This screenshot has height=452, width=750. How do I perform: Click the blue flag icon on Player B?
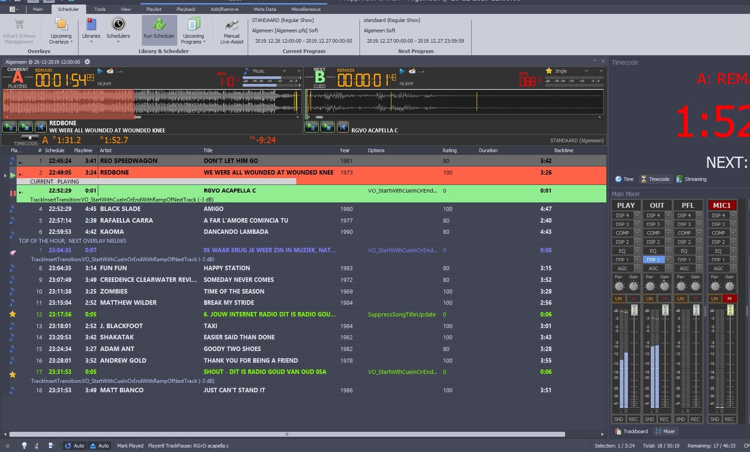click(x=402, y=71)
